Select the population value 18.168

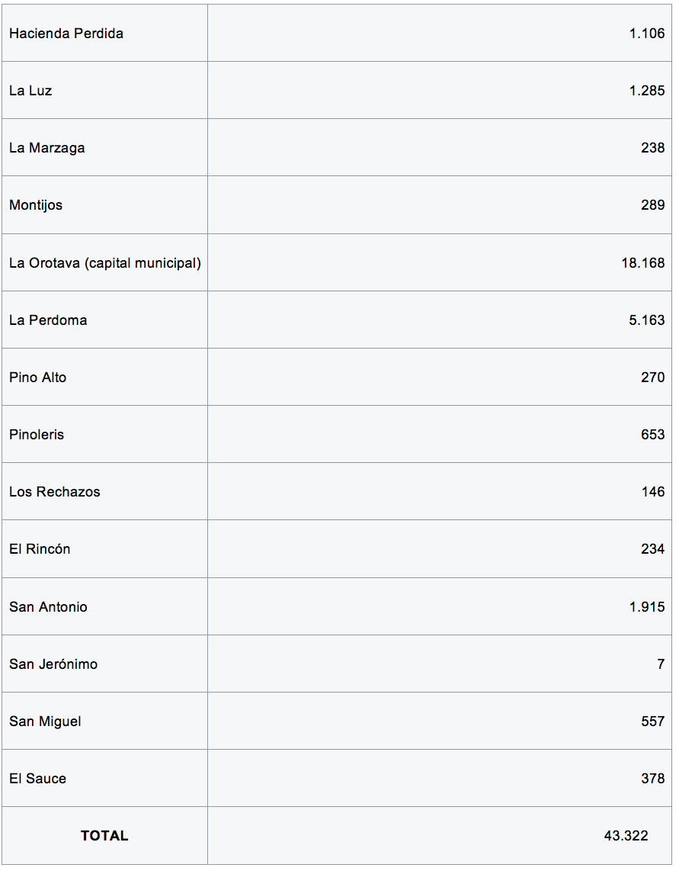point(643,263)
